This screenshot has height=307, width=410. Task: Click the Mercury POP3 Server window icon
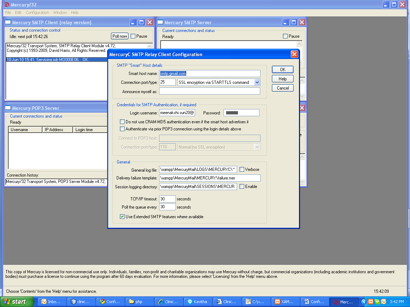(x=8, y=108)
